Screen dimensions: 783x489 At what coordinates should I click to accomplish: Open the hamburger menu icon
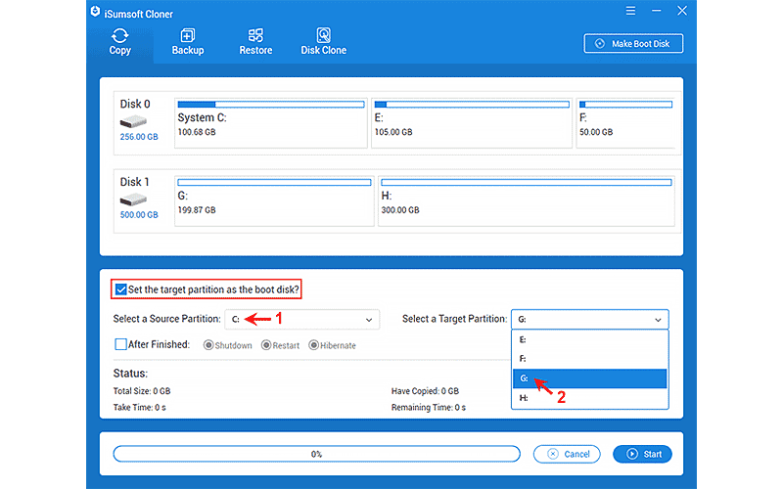630,11
